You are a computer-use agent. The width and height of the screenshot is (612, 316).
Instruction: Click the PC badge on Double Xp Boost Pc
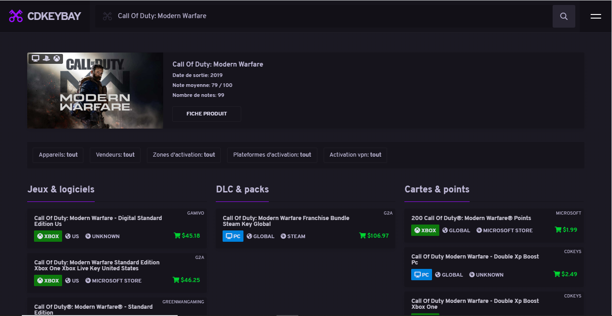[x=422, y=275]
